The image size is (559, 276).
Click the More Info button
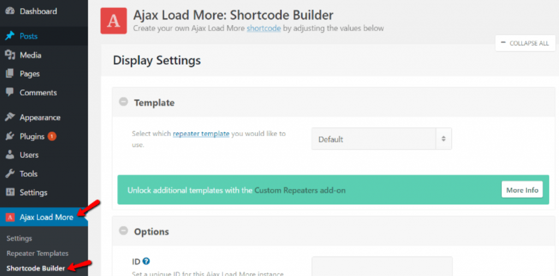(522, 190)
